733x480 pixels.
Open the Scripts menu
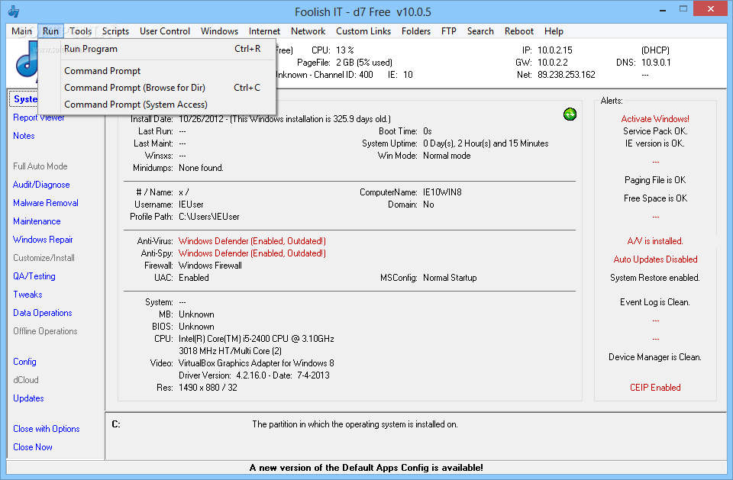pyautogui.click(x=115, y=31)
